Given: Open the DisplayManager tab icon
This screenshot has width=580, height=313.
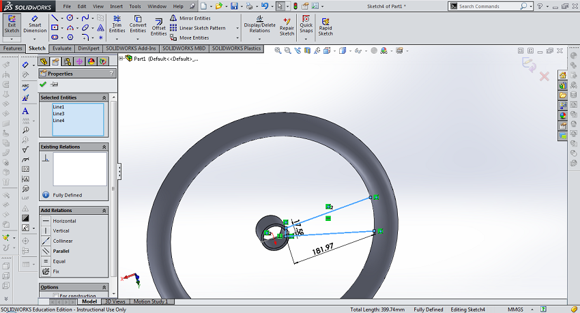Looking at the screenshot, I should pos(91,61).
